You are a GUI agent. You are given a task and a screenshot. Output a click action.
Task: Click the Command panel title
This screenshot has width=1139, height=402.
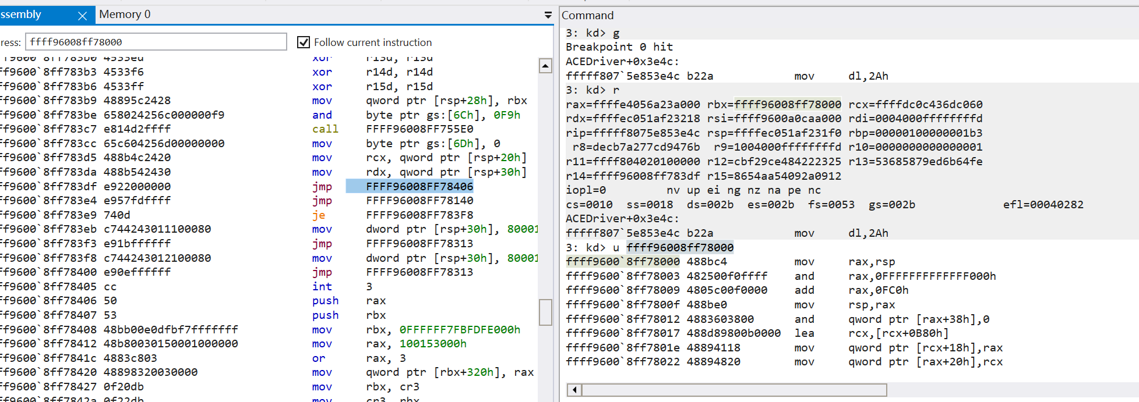tap(587, 16)
